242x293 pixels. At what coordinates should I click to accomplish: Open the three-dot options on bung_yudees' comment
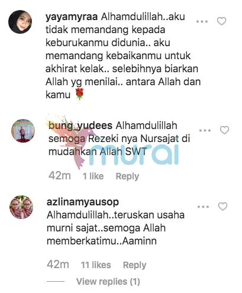[205, 130]
